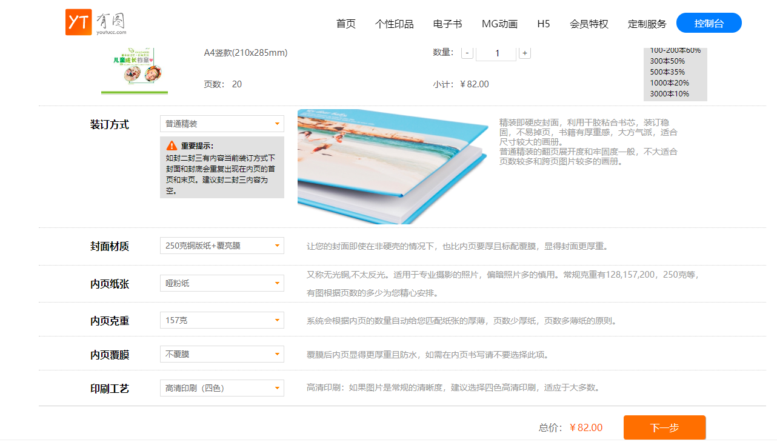The width and height of the screenshot is (777, 442).
Task: Open 会员特权 page
Action: pos(589,24)
